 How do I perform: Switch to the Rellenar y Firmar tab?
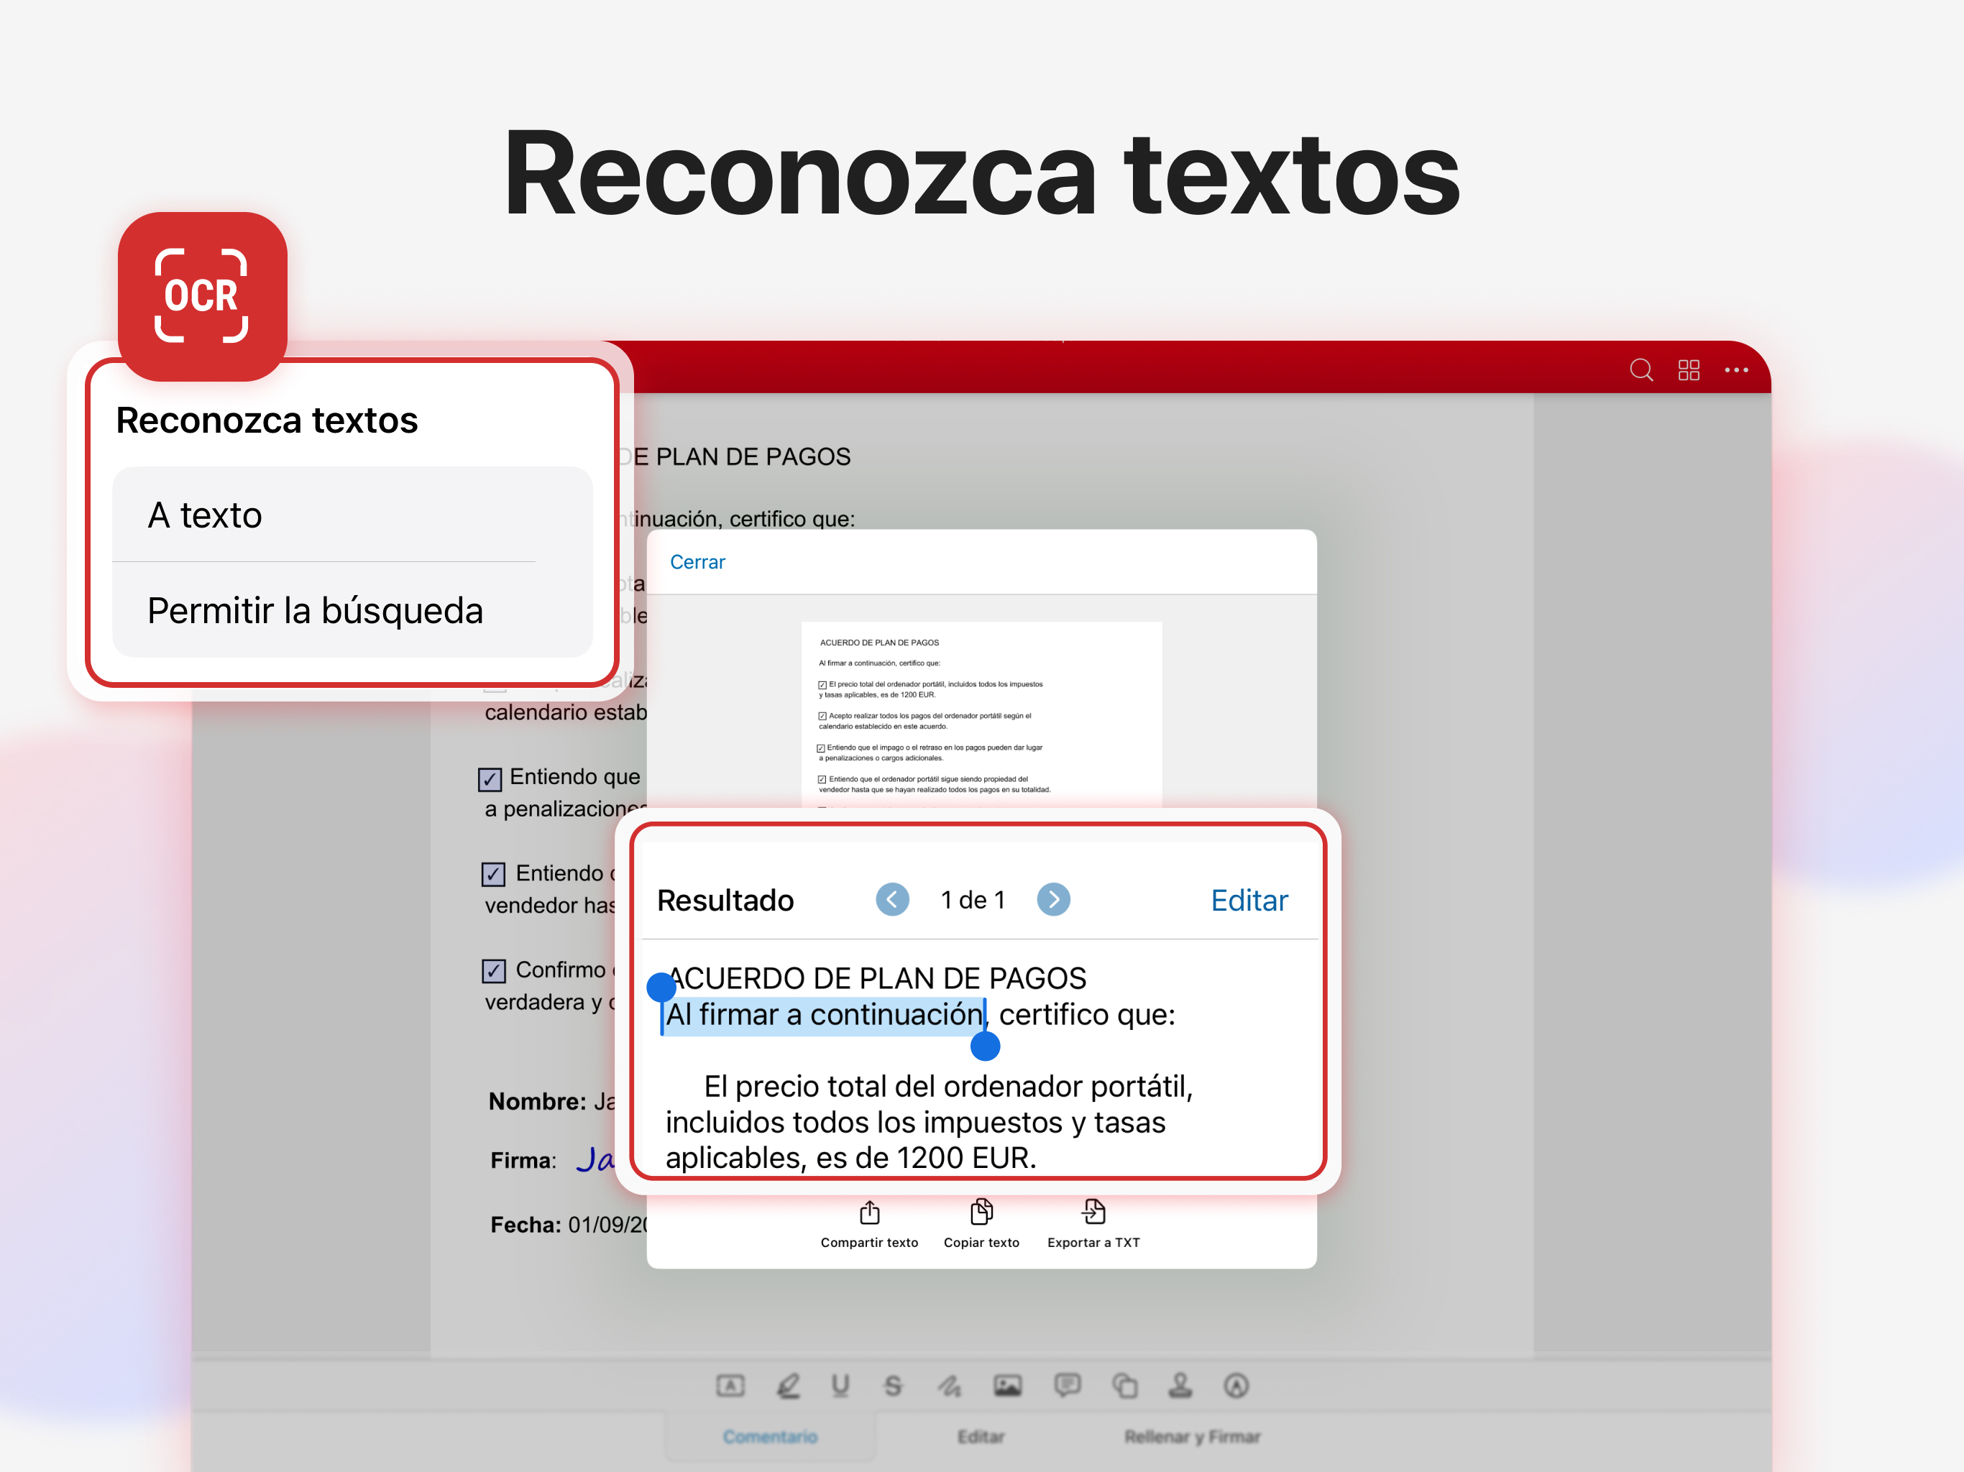point(1193,1437)
